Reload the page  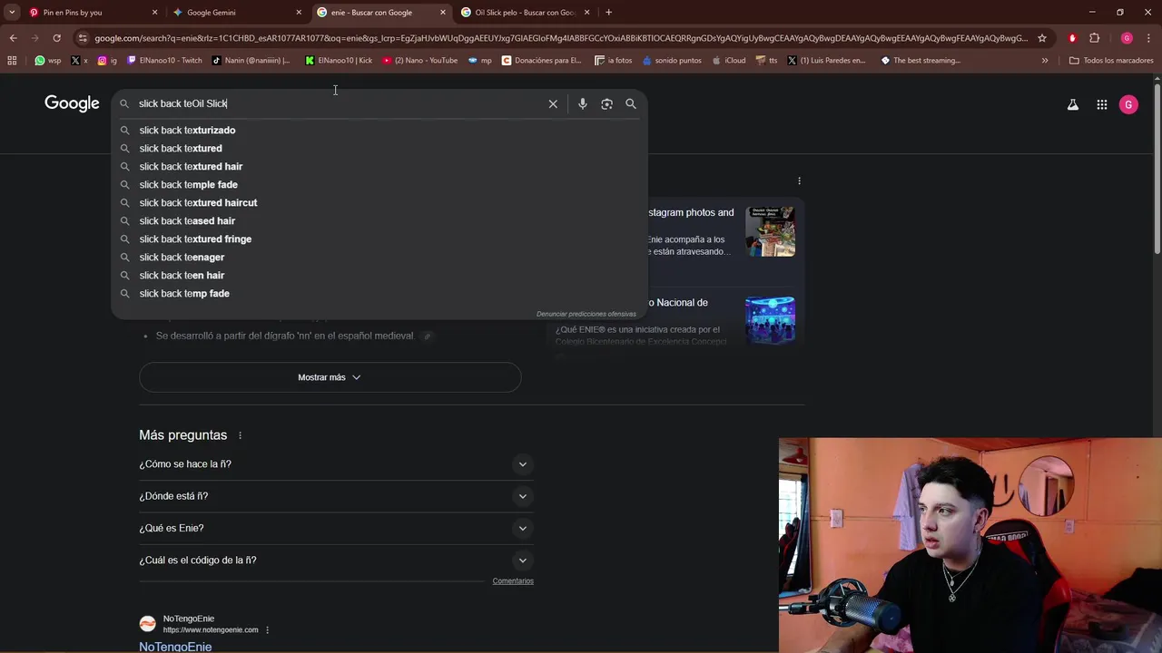coord(56,38)
